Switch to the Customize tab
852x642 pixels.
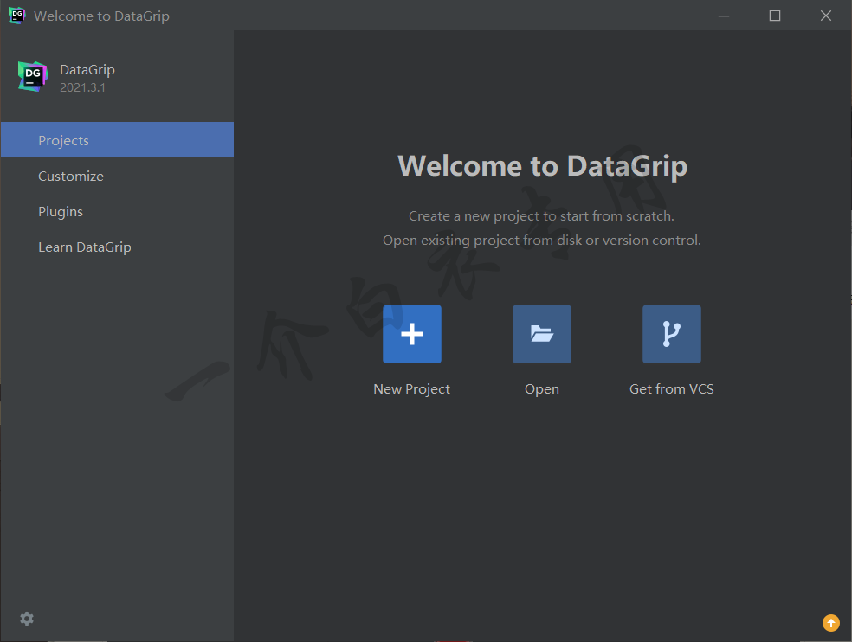118,176
